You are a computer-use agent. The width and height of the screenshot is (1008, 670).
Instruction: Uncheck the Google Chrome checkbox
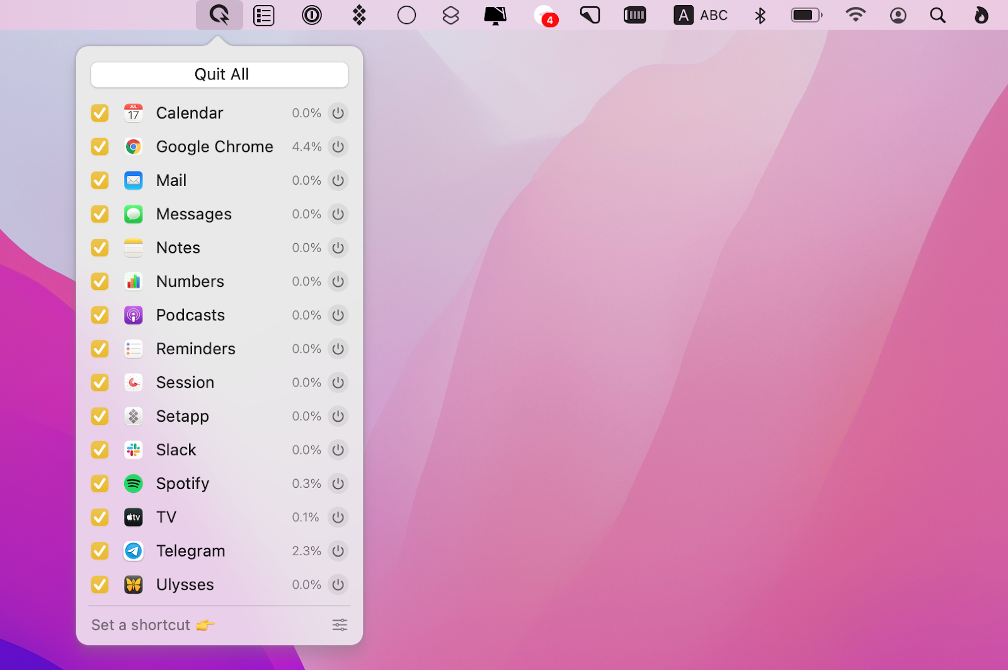100,147
